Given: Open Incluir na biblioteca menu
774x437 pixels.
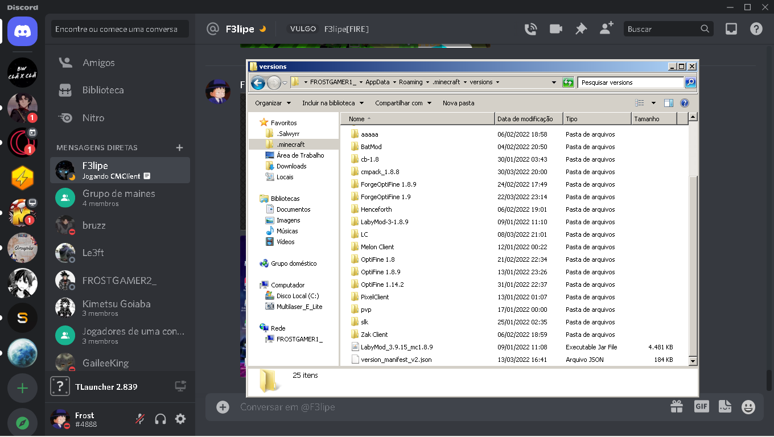Looking at the screenshot, I should coord(333,103).
